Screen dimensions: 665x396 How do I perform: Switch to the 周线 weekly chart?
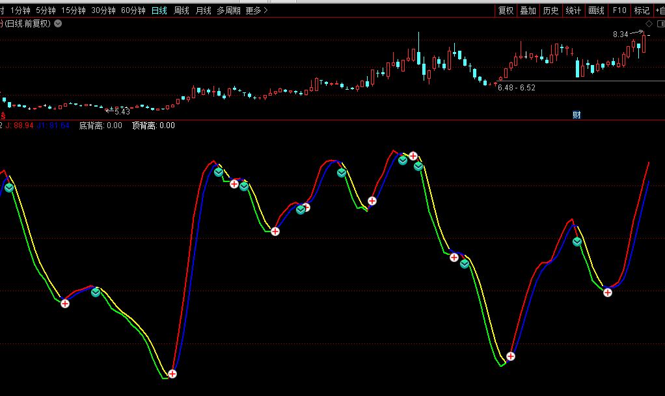click(x=182, y=10)
